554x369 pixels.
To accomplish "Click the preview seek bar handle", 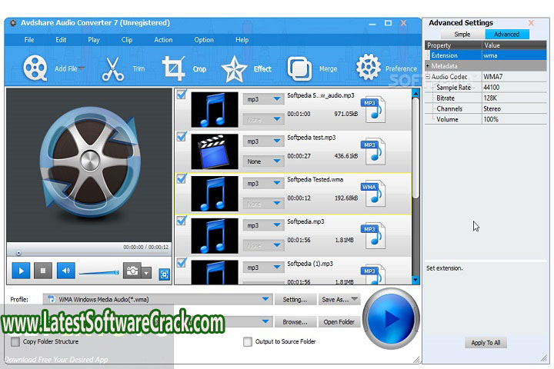I will point(18,253).
